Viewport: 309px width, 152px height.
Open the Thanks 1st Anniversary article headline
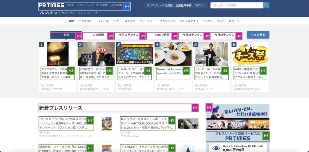coord(173,73)
